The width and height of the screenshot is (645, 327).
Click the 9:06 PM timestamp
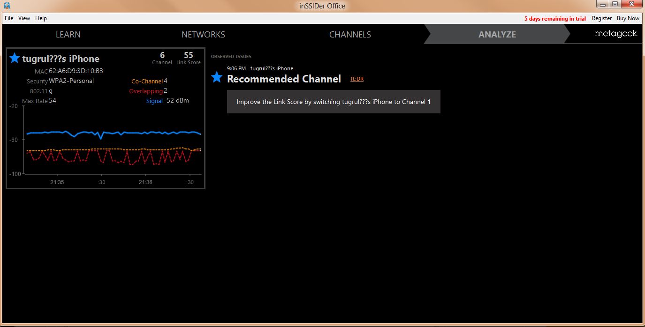click(x=236, y=68)
